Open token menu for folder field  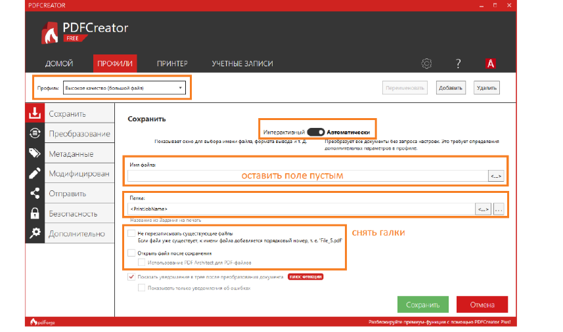click(483, 209)
